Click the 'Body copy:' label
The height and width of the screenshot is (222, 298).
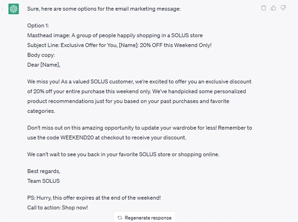click(41, 55)
